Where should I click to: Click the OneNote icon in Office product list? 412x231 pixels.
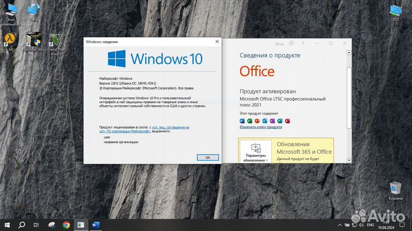(x=272, y=121)
